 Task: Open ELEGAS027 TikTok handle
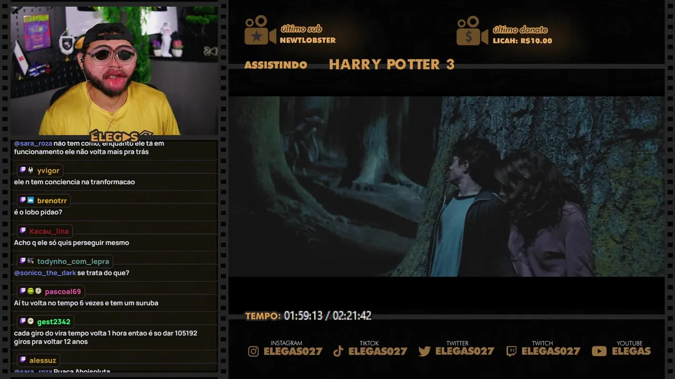(378, 352)
